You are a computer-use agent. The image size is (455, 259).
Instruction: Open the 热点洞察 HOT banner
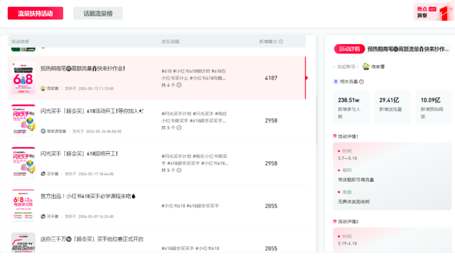(x=434, y=12)
